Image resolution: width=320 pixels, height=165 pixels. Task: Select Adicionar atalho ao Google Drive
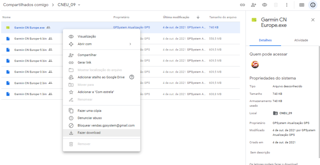[x=102, y=77]
